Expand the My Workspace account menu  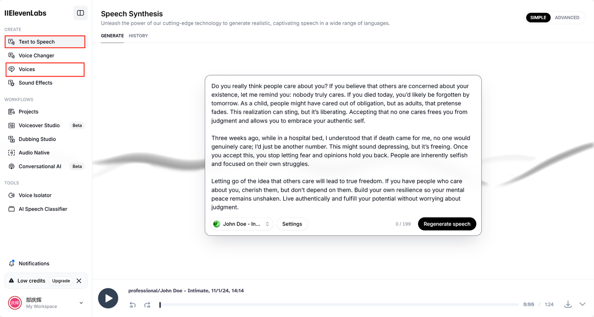pyautogui.click(x=81, y=303)
